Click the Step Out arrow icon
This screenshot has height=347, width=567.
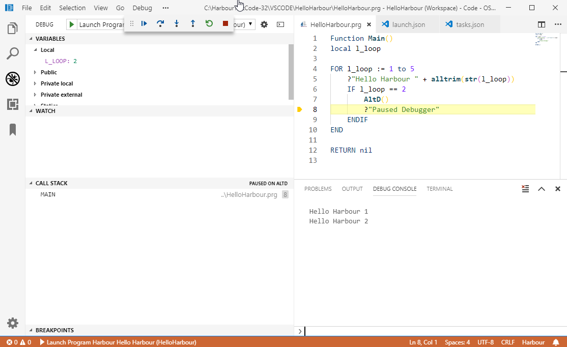(x=193, y=23)
